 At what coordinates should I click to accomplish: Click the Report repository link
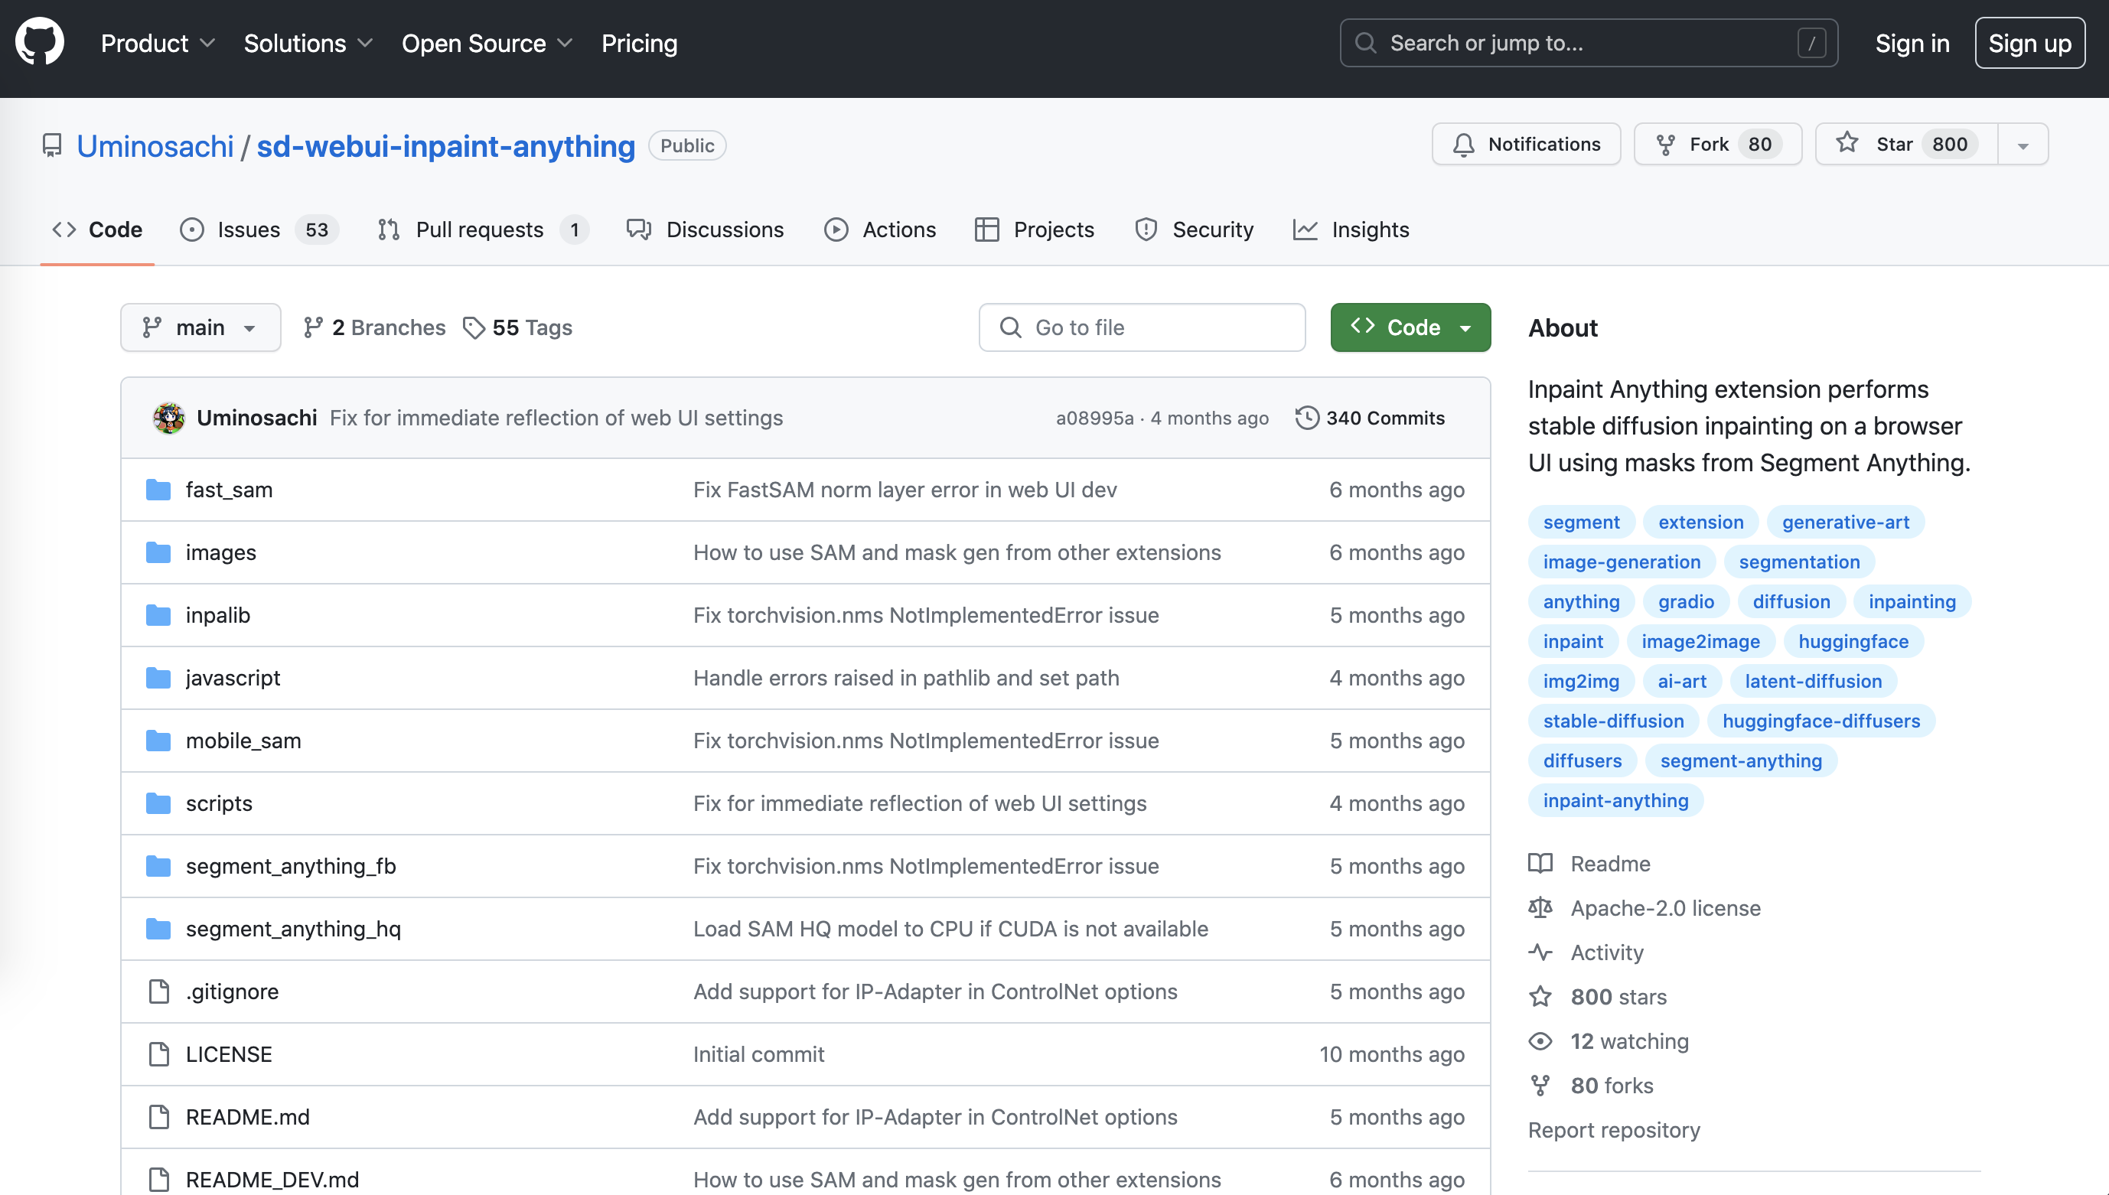[x=1613, y=1129]
